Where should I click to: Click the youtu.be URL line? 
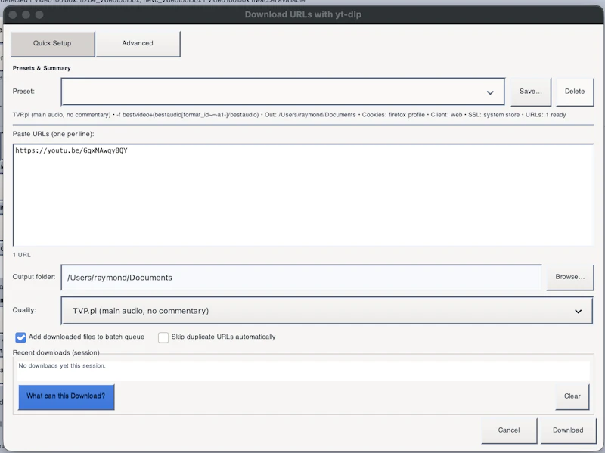click(71, 150)
